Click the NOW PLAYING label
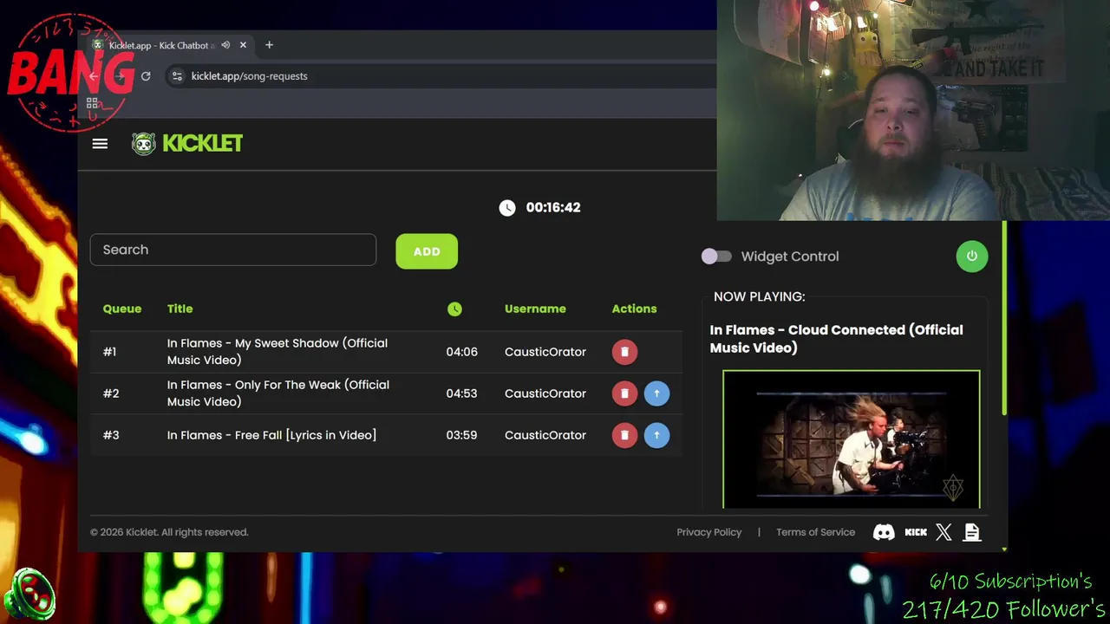The image size is (1110, 624). click(x=759, y=296)
